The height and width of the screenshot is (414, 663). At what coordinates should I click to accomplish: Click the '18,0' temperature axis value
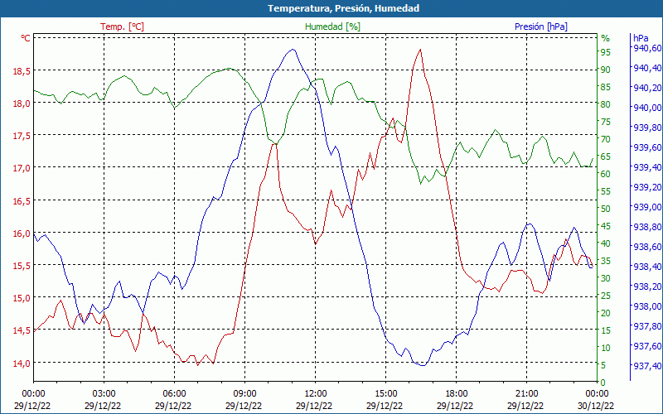tap(22, 104)
